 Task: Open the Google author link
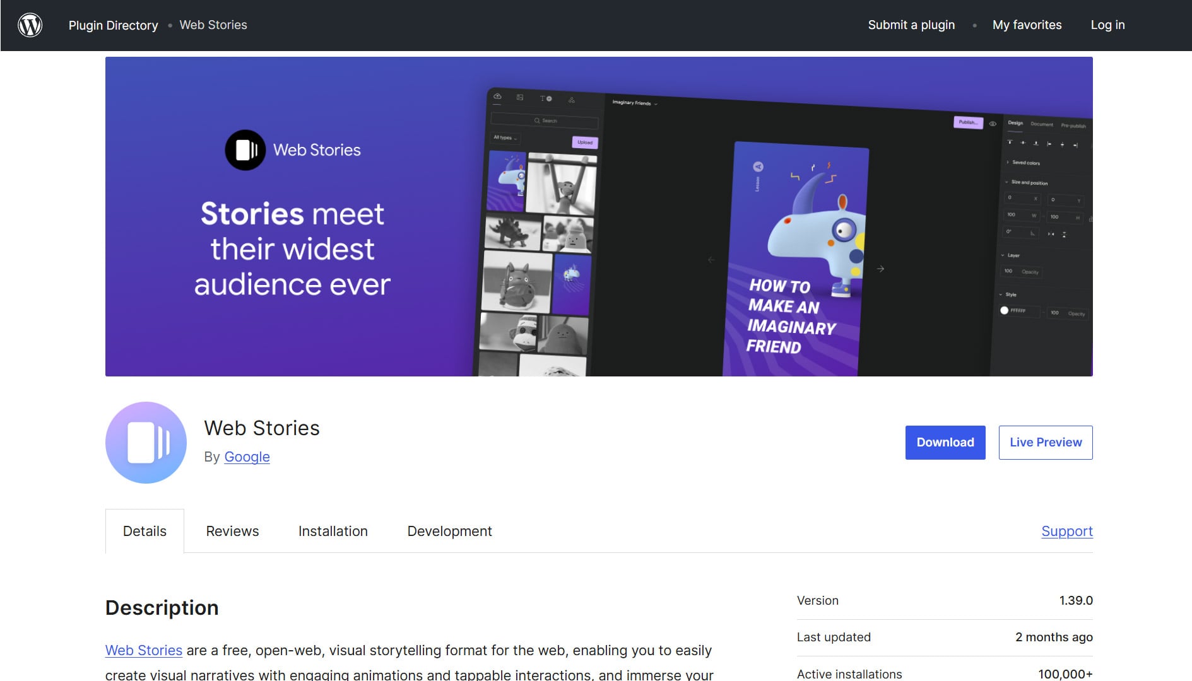(247, 457)
